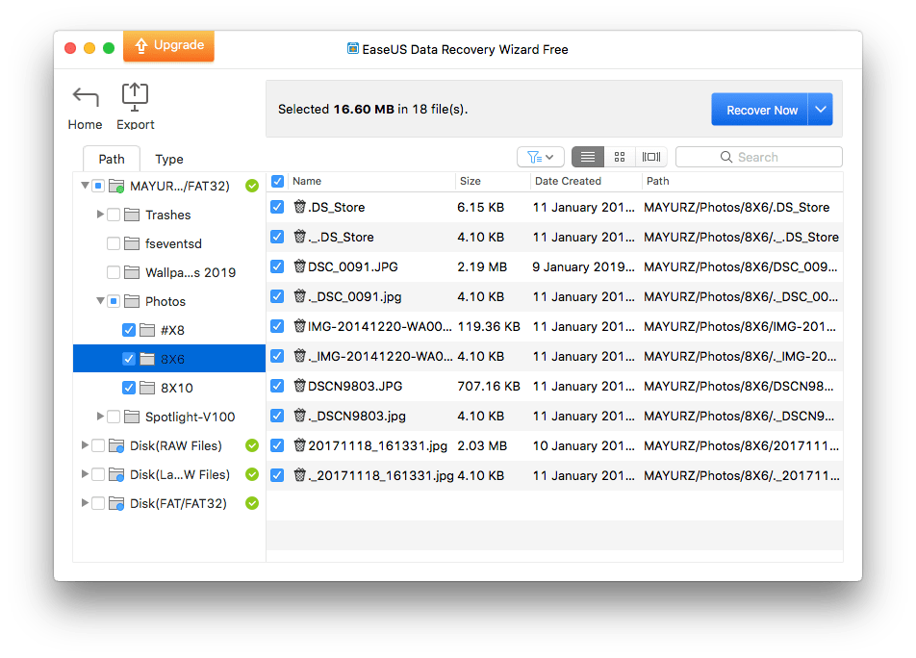Click the Export icon
Viewport: 916px width, 658px height.
click(135, 97)
